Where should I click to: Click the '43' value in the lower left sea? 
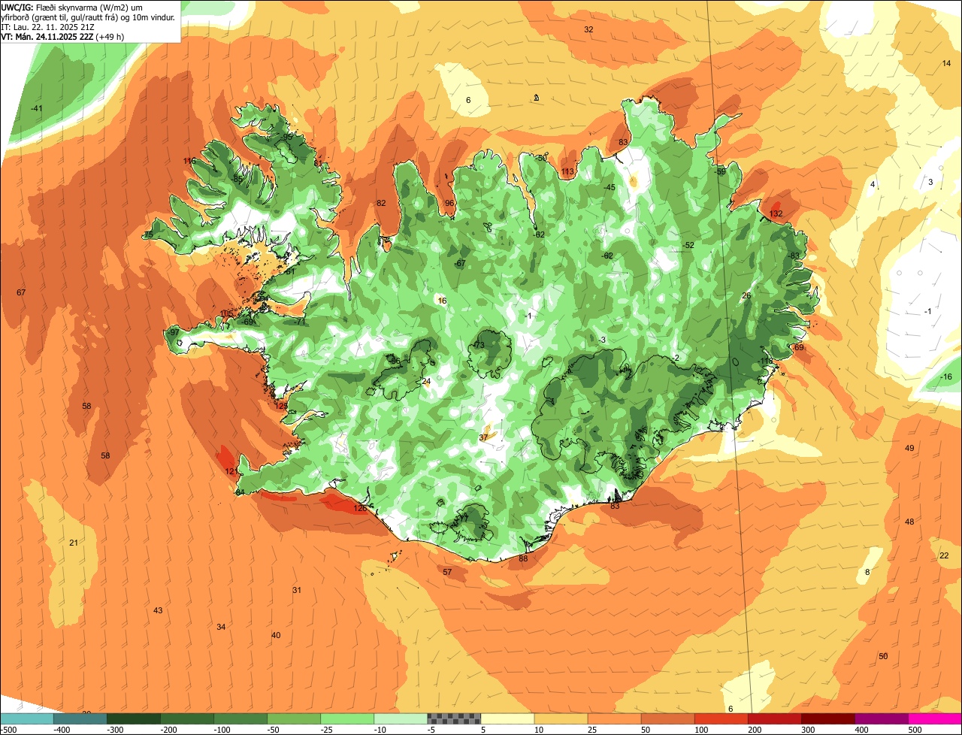coord(158,610)
